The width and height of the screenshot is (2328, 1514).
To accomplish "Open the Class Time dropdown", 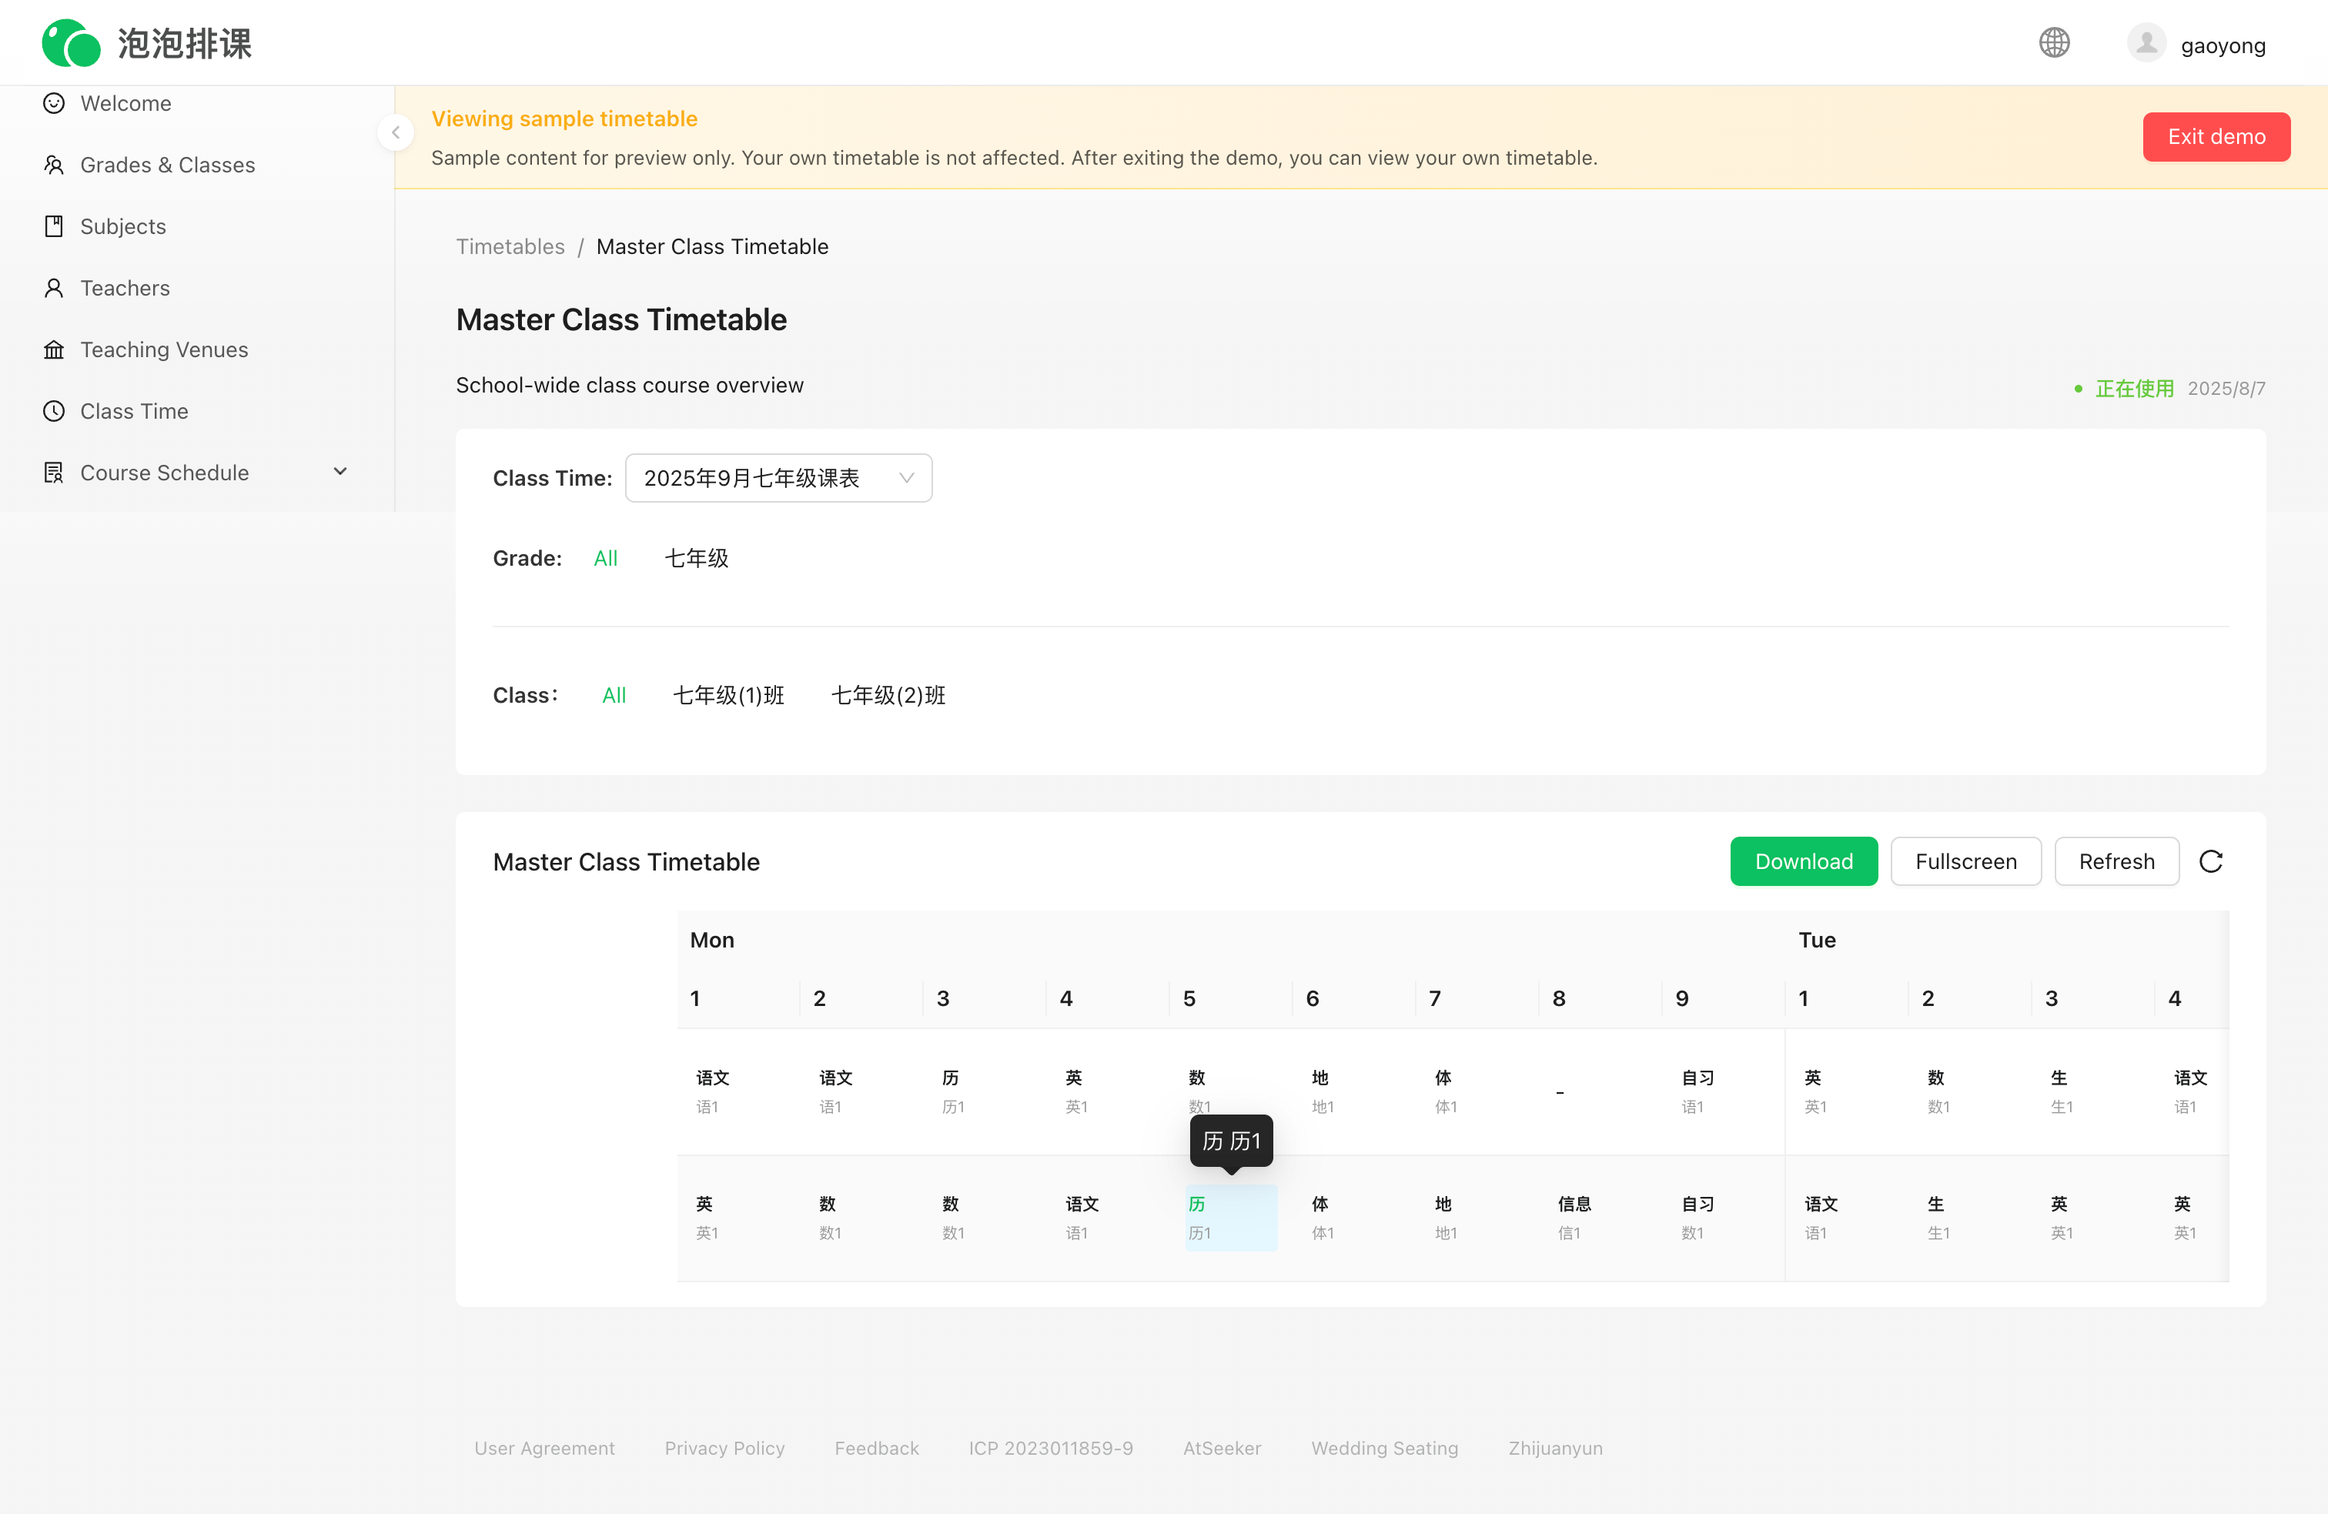I will 778,477.
